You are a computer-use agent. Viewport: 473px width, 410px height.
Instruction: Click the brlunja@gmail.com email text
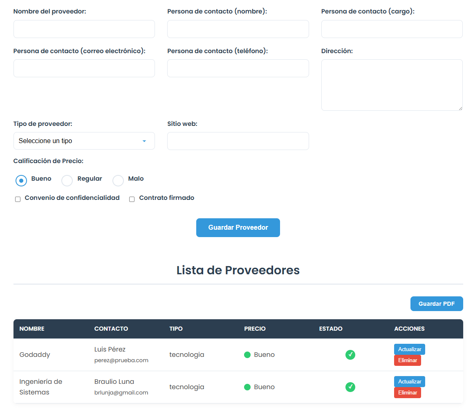pos(121,393)
